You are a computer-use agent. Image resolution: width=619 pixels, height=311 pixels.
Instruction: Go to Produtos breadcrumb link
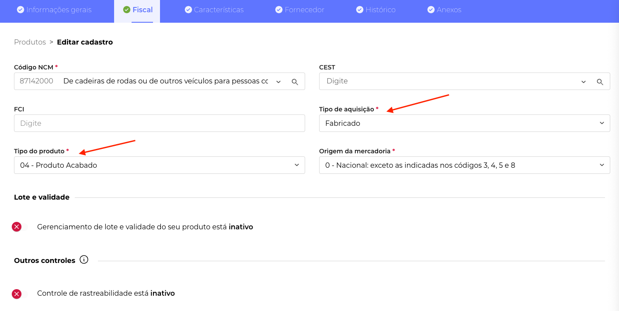pos(30,42)
